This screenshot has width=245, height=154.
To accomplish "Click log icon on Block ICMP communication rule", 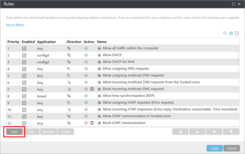I will (92, 123).
